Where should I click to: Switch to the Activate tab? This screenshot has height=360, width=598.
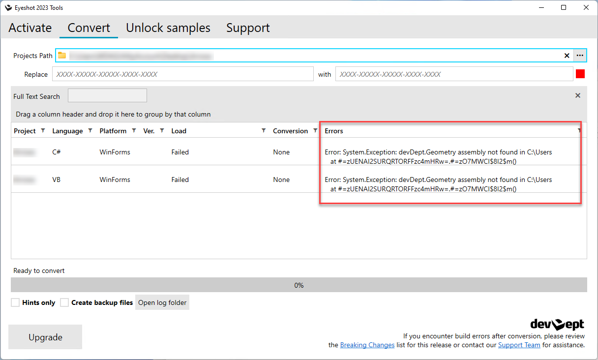point(30,28)
